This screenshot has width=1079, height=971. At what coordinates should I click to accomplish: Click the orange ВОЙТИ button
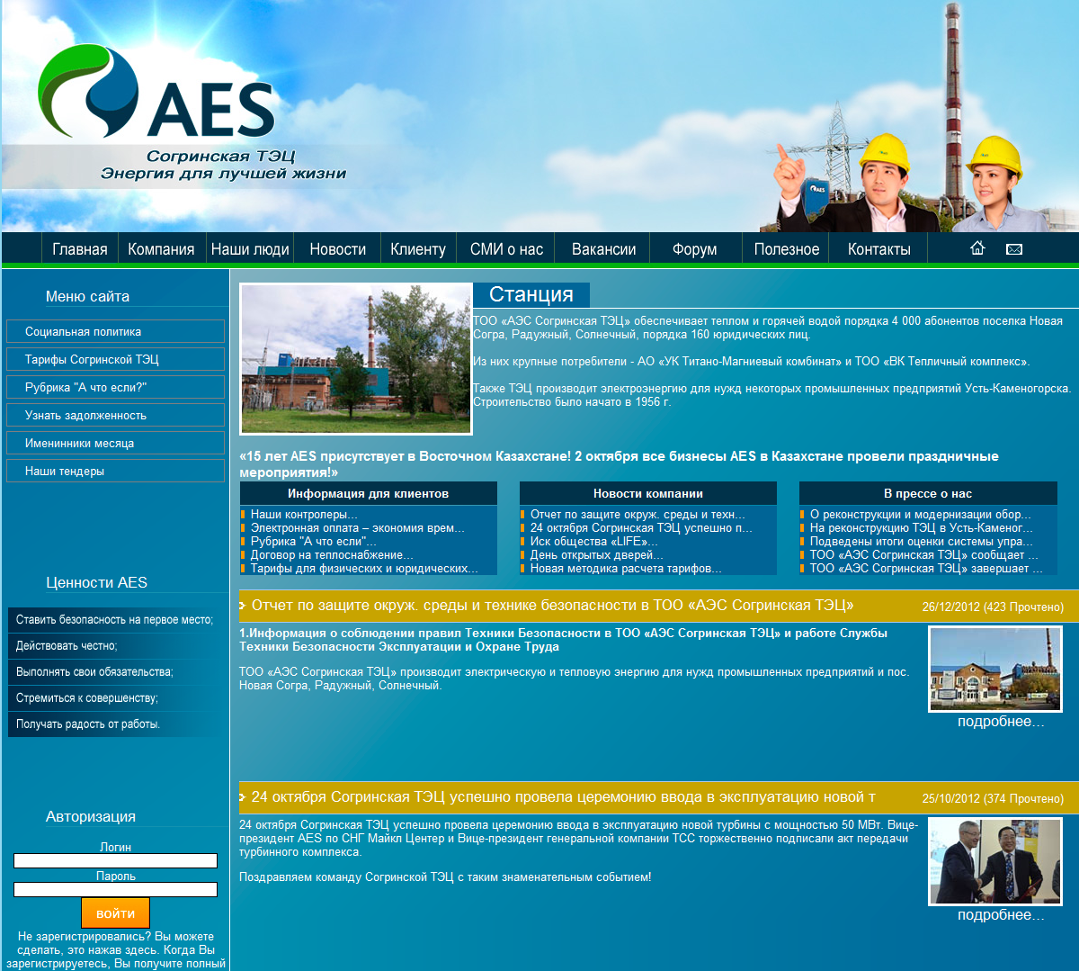coord(115,913)
